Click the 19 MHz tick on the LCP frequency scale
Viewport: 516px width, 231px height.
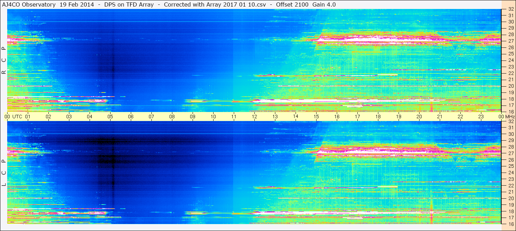(x=511, y=205)
